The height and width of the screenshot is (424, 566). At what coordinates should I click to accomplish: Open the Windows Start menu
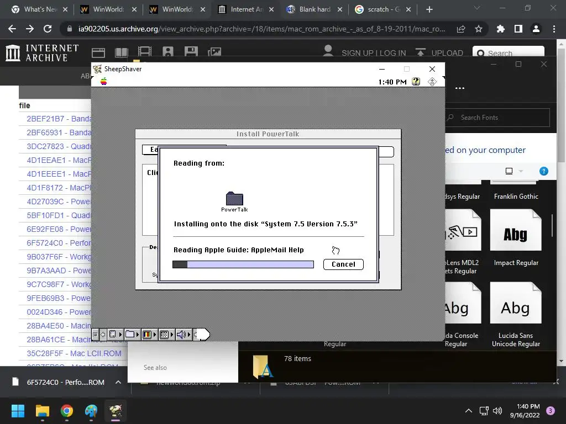[18, 411]
